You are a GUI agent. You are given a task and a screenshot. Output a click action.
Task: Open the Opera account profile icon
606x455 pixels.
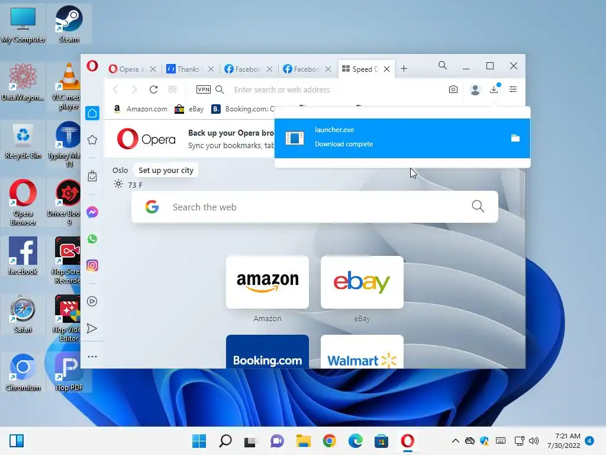(x=475, y=90)
